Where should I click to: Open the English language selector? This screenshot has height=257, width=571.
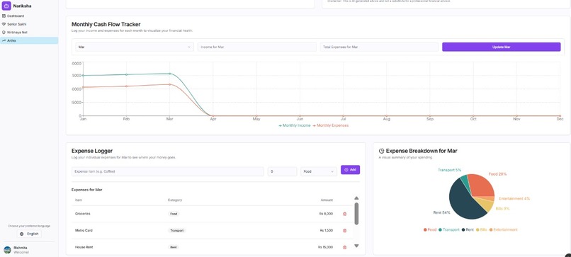[x=29, y=234]
